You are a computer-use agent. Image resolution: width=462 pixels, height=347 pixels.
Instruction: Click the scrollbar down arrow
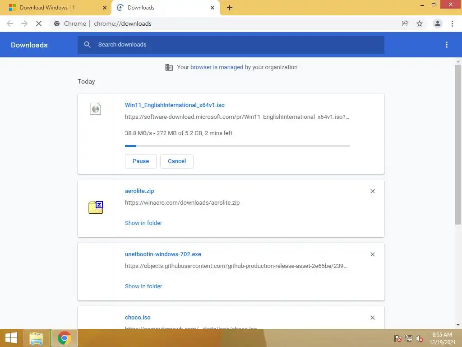pyautogui.click(x=458, y=325)
